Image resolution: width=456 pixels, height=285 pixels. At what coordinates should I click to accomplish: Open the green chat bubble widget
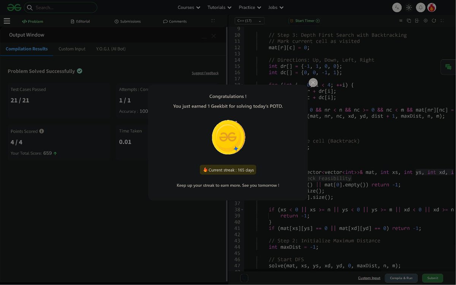[x=448, y=67]
